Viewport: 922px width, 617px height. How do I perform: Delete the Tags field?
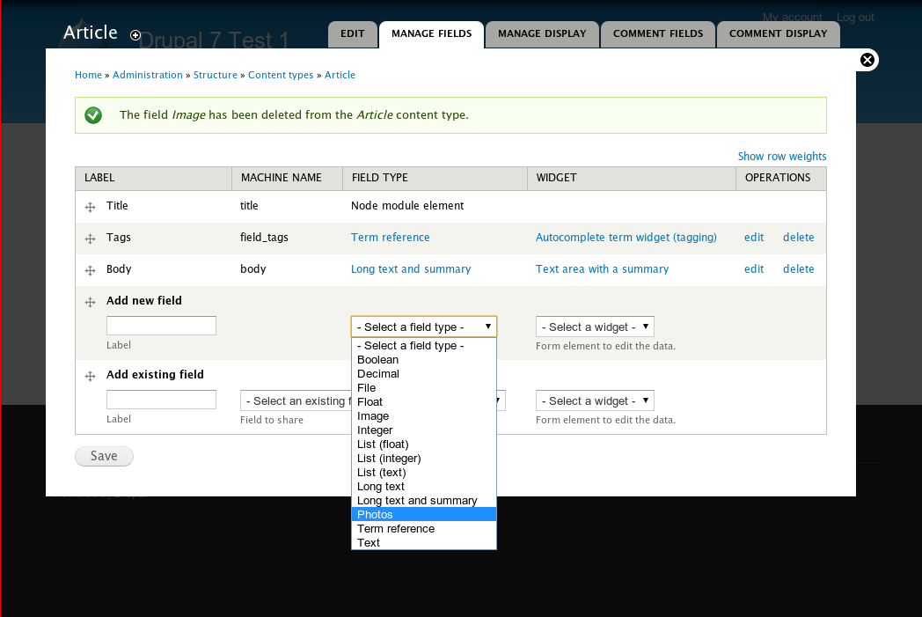[x=799, y=238]
